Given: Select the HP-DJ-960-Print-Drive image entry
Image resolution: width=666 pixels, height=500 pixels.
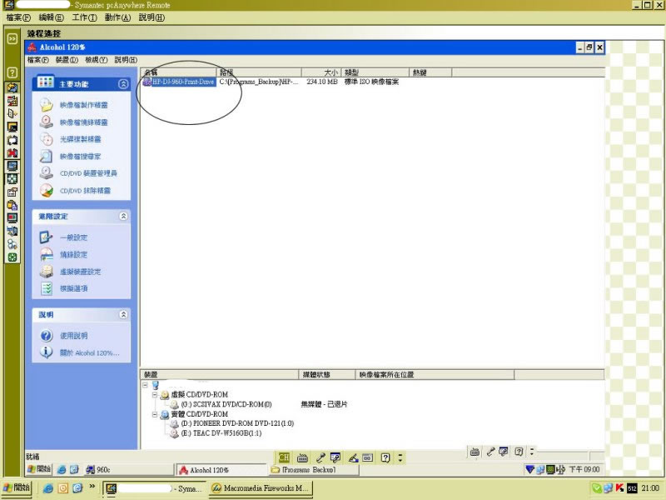Looking at the screenshot, I should [179, 82].
